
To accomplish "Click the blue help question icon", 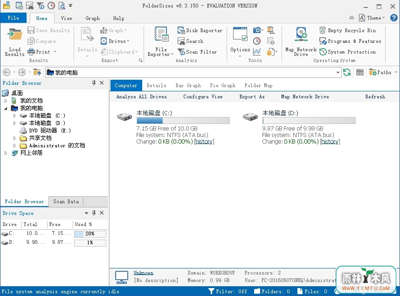I will (393, 18).
